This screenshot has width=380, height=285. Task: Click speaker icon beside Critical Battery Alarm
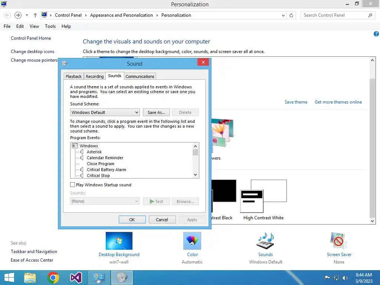click(82, 170)
